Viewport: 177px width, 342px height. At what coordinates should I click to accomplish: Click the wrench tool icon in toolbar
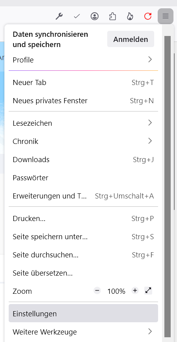point(59,16)
